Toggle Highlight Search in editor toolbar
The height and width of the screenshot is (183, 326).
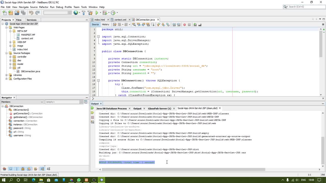(x=148, y=25)
